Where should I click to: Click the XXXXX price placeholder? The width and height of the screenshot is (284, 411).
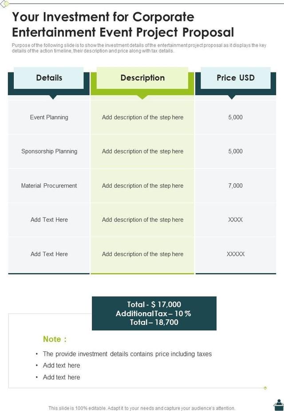point(236,254)
